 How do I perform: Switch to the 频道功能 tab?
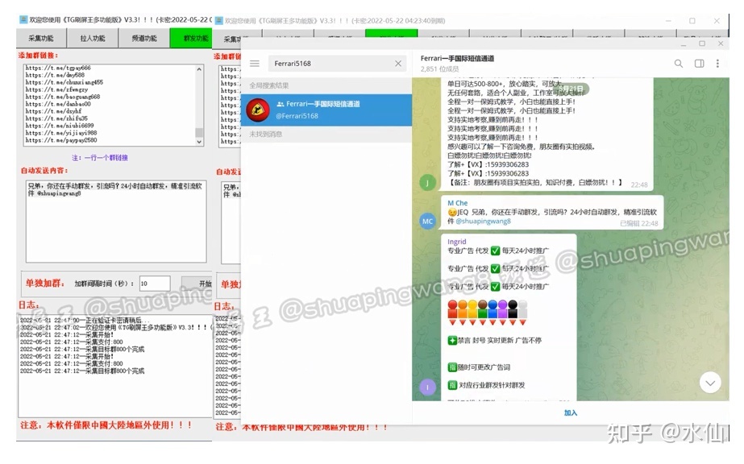[x=144, y=39]
